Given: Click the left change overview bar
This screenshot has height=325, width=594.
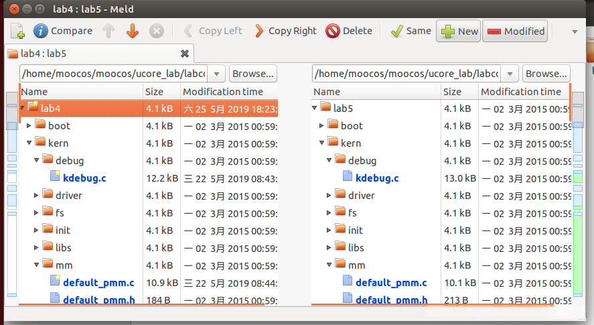Looking at the screenshot, I should (x=12, y=194).
